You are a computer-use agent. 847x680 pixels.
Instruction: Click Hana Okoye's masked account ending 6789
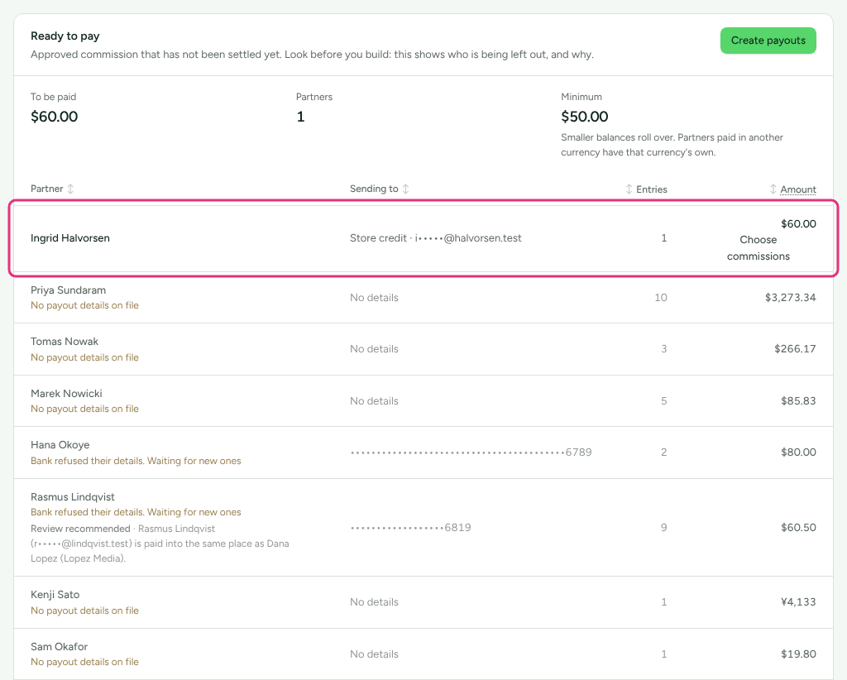tap(471, 452)
